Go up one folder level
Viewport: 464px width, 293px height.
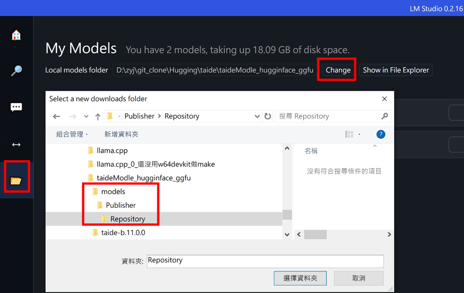[x=98, y=117]
